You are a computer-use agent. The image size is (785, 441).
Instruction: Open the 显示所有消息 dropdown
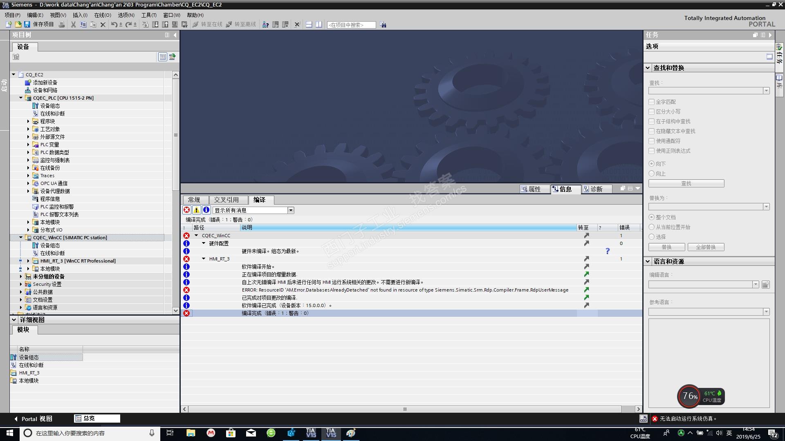291,210
